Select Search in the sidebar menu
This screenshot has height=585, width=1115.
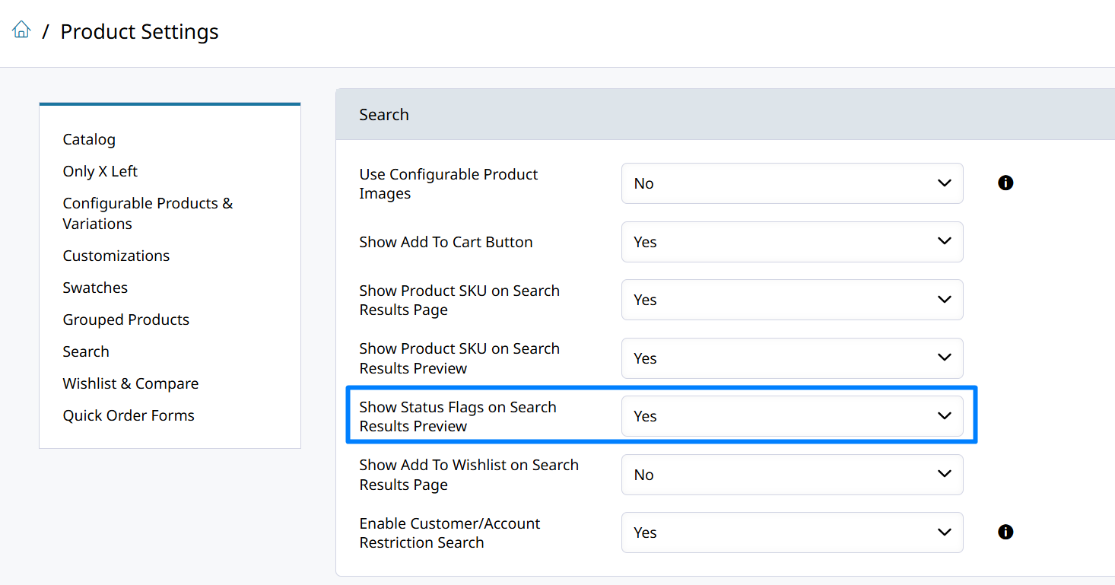[x=86, y=351]
